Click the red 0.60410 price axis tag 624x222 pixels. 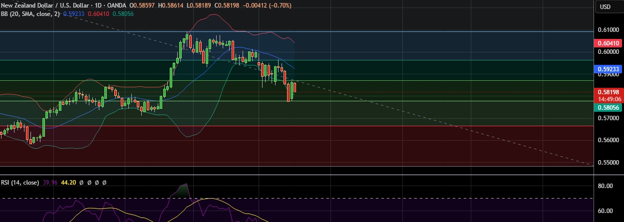(608, 43)
